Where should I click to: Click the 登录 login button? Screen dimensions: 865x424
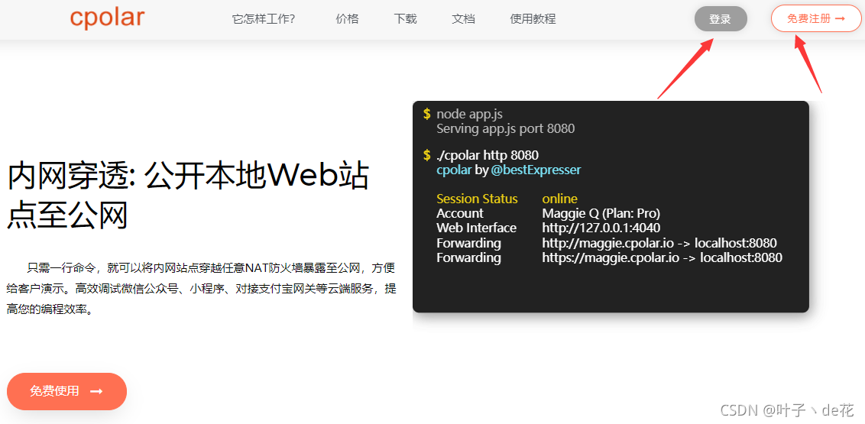(x=721, y=19)
